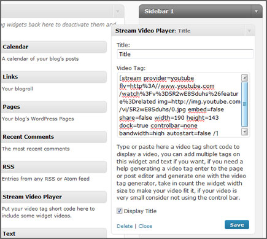Click the Video Tag scrollbar up arrow
267x239 pixels.
point(244,78)
